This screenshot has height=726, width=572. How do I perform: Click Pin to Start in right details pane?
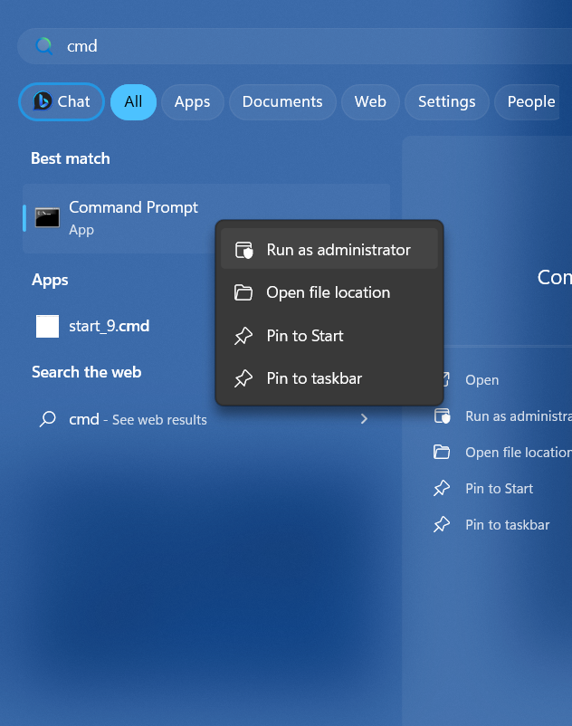[x=499, y=489]
